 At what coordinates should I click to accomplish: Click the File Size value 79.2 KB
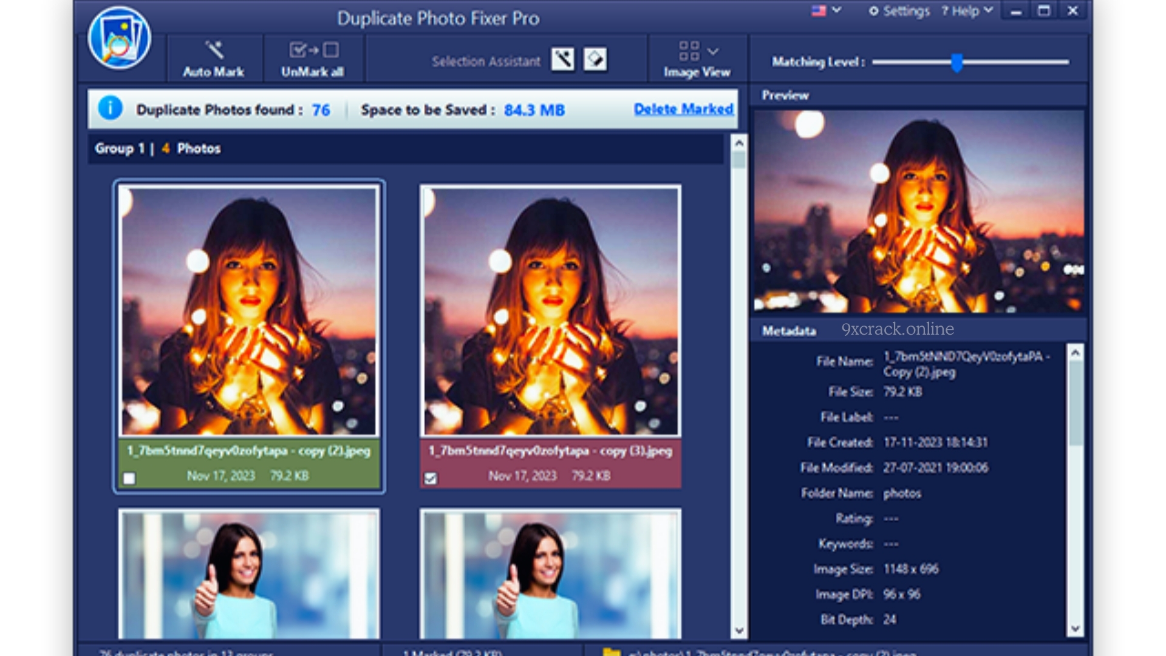903,392
